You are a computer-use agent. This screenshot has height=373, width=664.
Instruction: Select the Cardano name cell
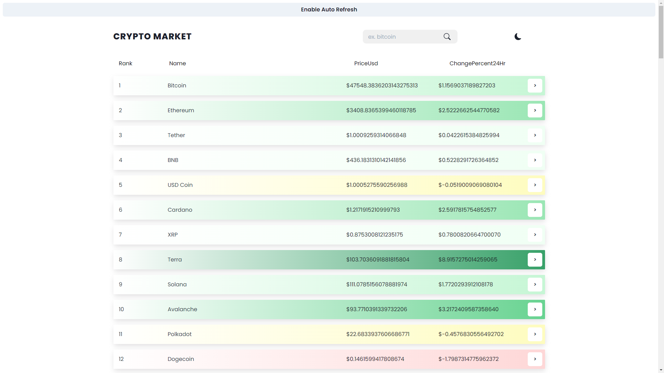pos(180,210)
